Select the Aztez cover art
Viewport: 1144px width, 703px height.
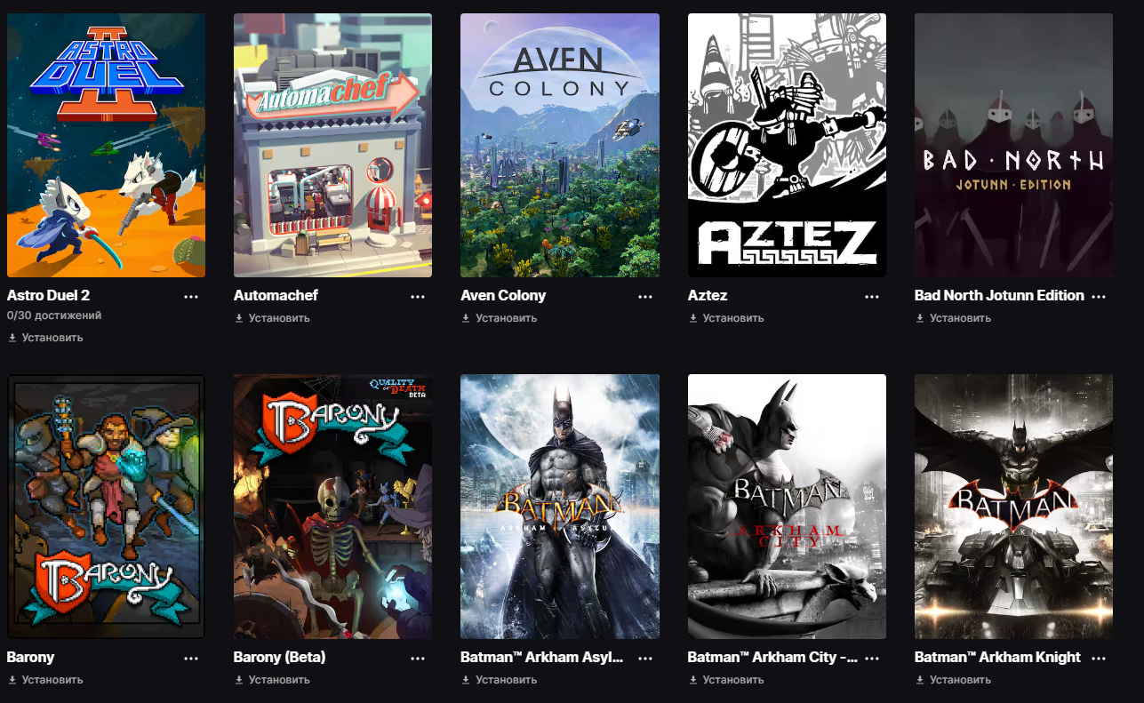click(x=787, y=145)
